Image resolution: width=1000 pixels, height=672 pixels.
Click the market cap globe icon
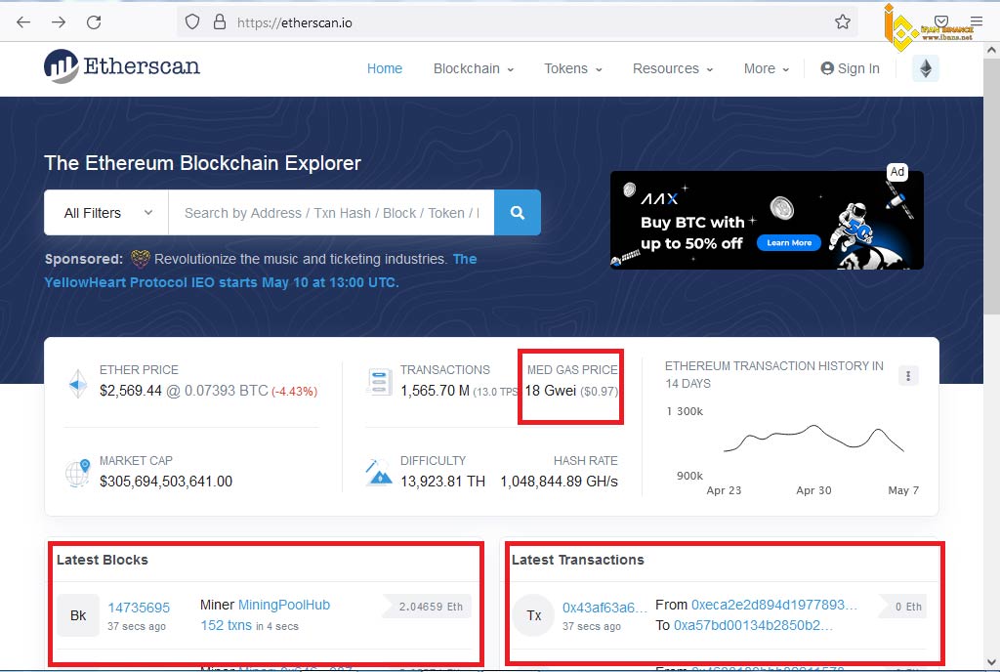pos(78,473)
